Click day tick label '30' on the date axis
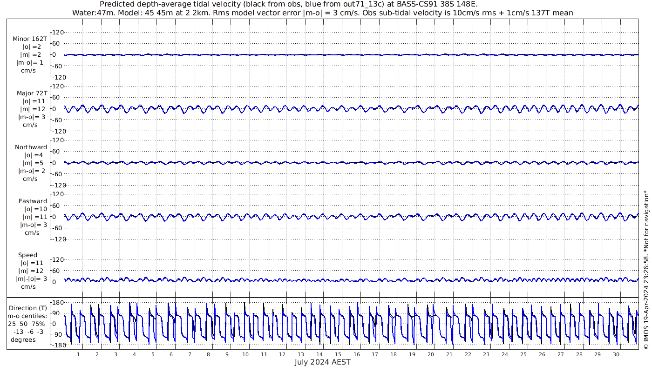Image resolution: width=652 pixels, height=372 pixels. pyautogui.click(x=616, y=354)
